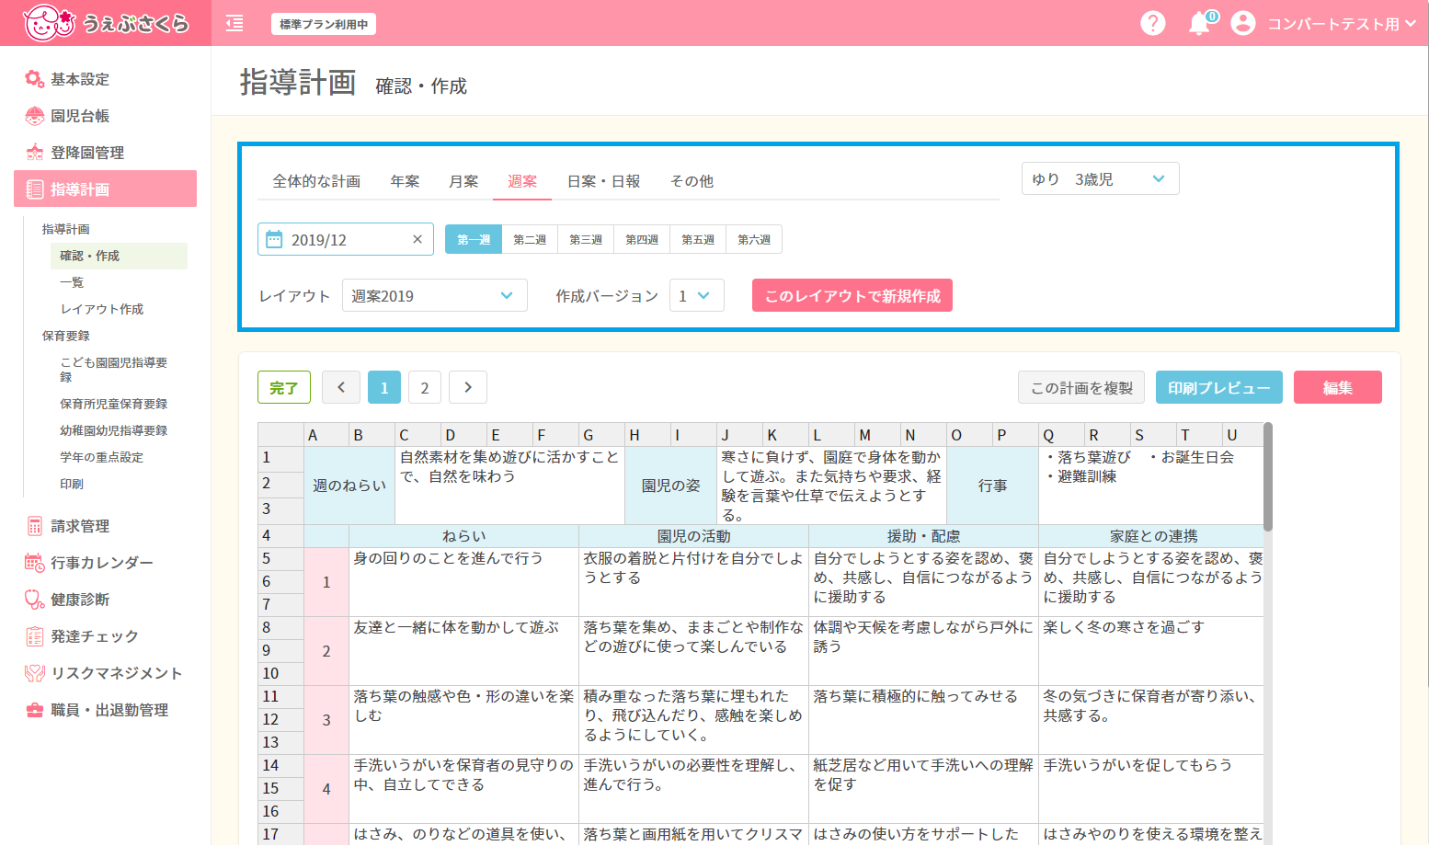Expand the コンバートテスト用 account menu

(1342, 23)
